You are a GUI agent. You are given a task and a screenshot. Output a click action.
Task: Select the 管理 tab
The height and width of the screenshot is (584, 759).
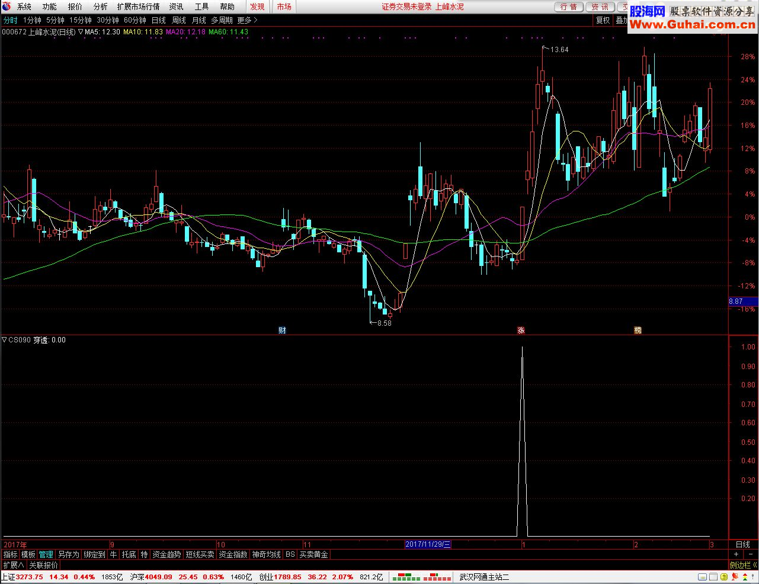[46, 555]
